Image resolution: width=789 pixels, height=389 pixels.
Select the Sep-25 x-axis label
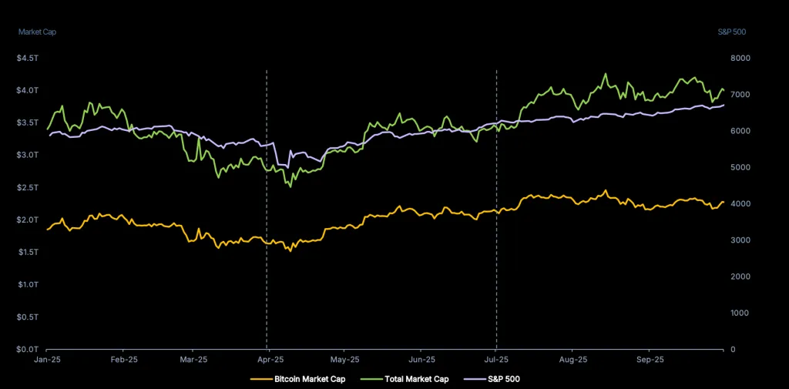(x=650, y=360)
